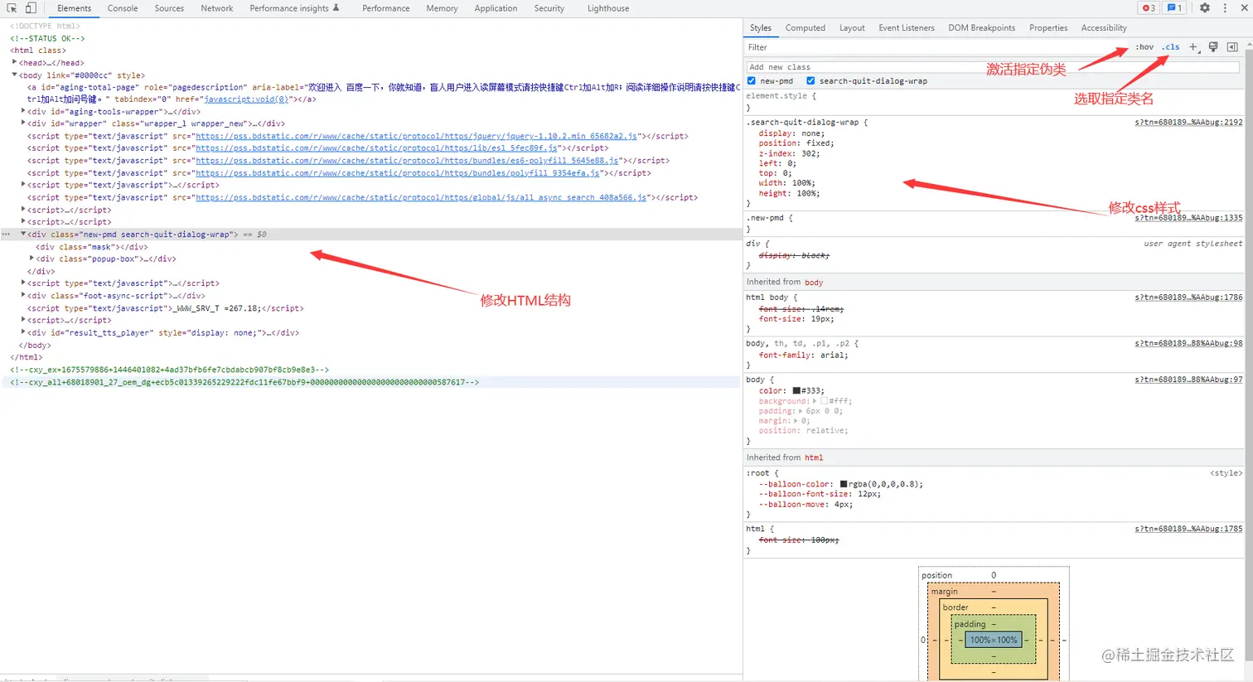Click the rgba(0,0,0,0.8) balloon-color swatch
The height and width of the screenshot is (682, 1253).
tap(844, 484)
